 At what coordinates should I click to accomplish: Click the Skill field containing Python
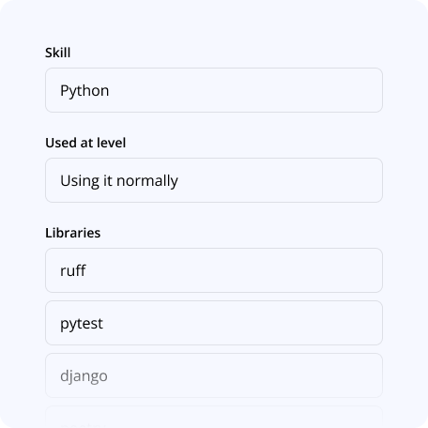214,90
